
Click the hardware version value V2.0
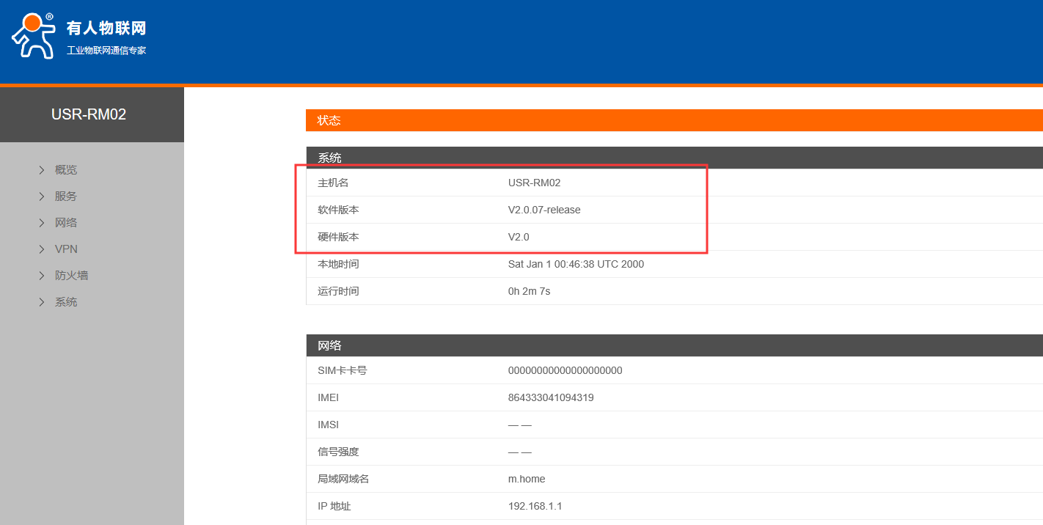pos(519,237)
